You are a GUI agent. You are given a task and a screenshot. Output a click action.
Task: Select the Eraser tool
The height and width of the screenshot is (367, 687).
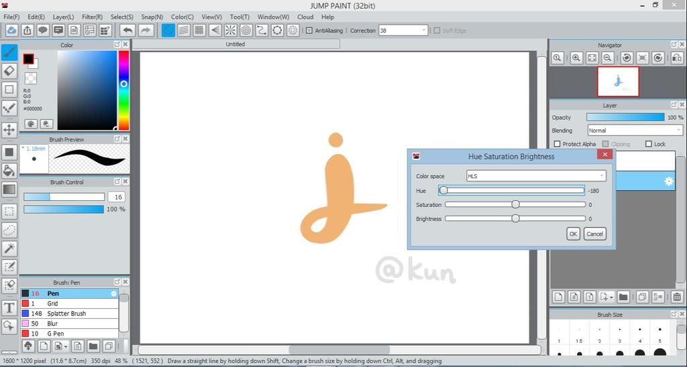coord(9,71)
